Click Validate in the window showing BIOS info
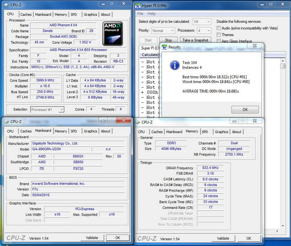 [x=92, y=238]
